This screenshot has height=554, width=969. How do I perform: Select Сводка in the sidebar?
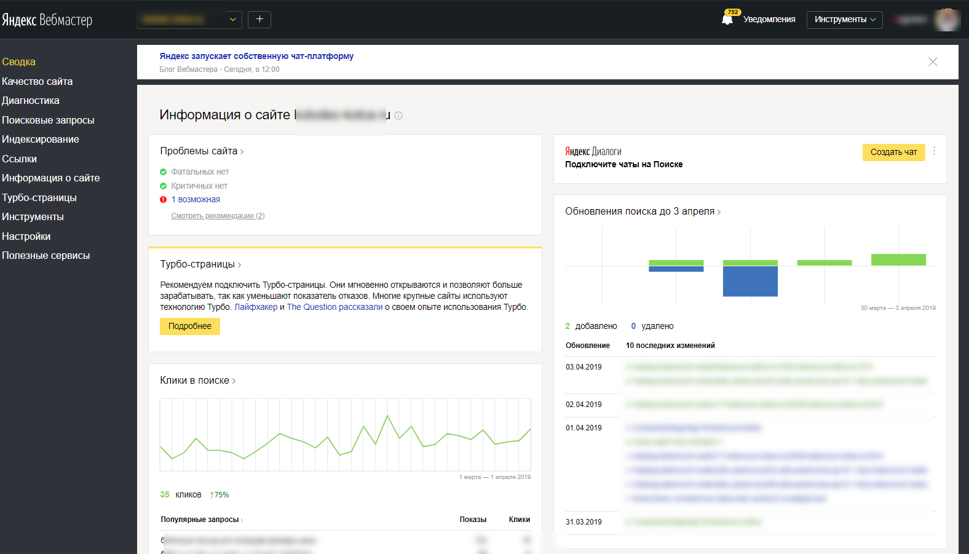[x=18, y=62]
